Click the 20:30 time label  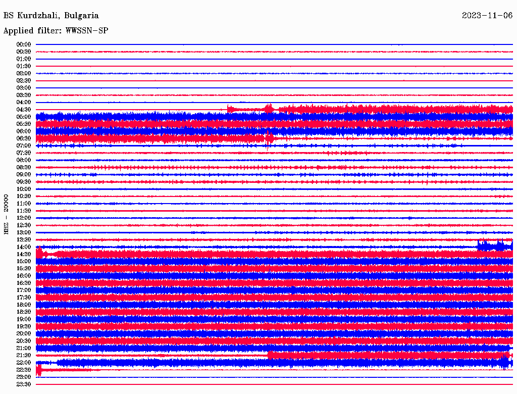point(24,341)
